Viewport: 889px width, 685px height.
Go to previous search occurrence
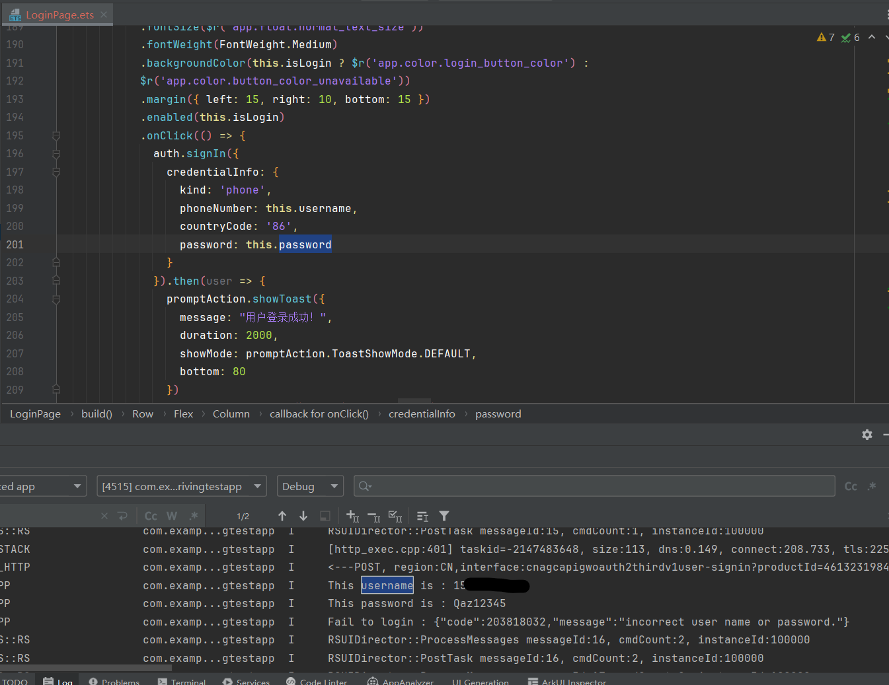click(x=282, y=516)
